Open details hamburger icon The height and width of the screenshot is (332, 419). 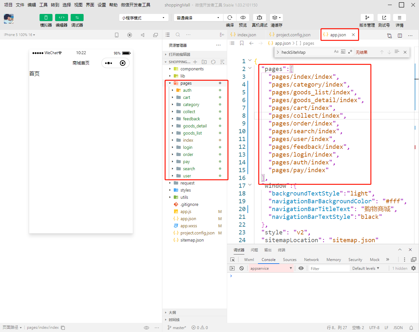(400, 18)
